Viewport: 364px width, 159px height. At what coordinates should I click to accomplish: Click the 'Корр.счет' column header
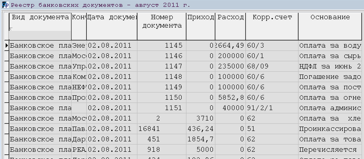(x=272, y=26)
